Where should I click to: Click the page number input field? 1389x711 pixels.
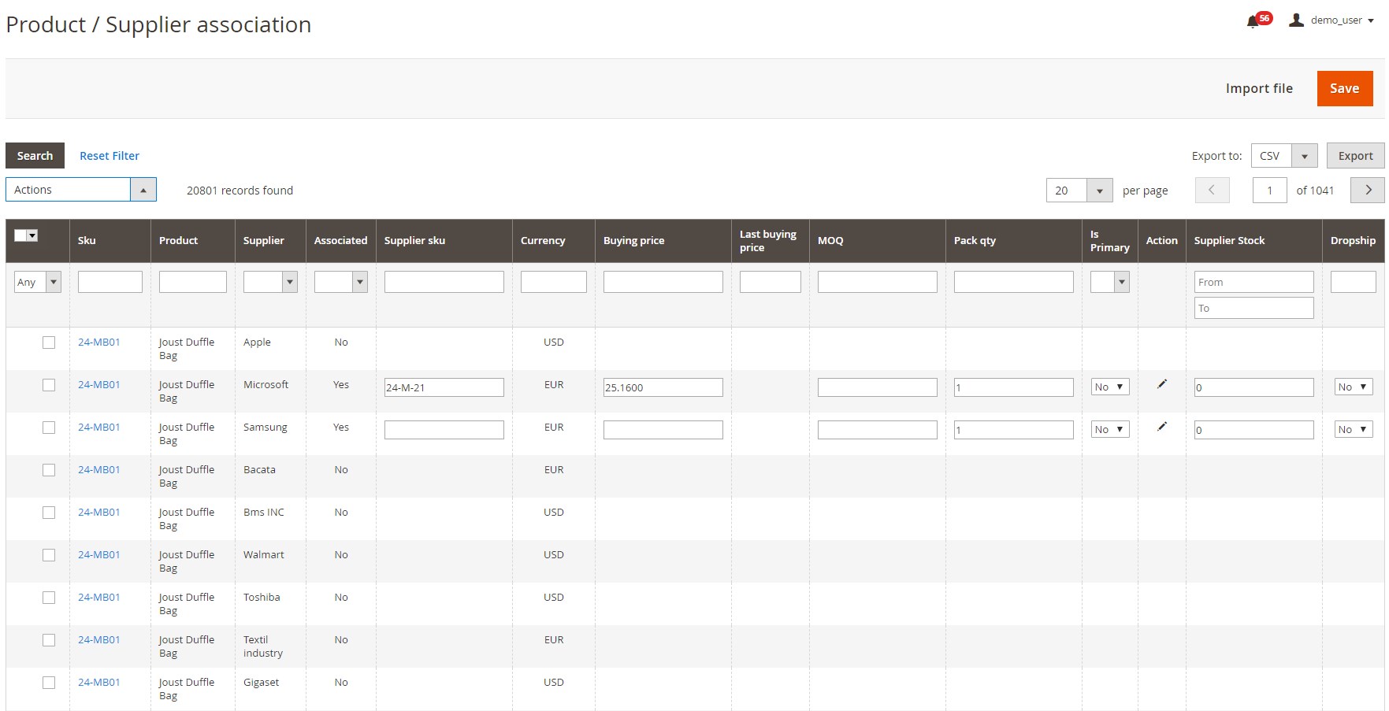point(1269,190)
